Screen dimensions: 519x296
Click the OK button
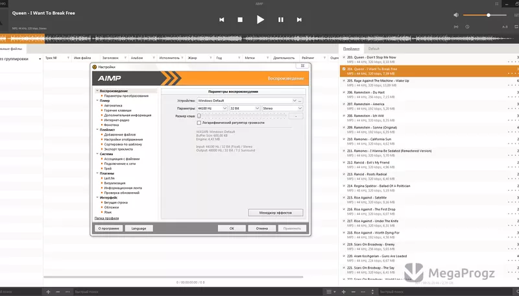232,228
